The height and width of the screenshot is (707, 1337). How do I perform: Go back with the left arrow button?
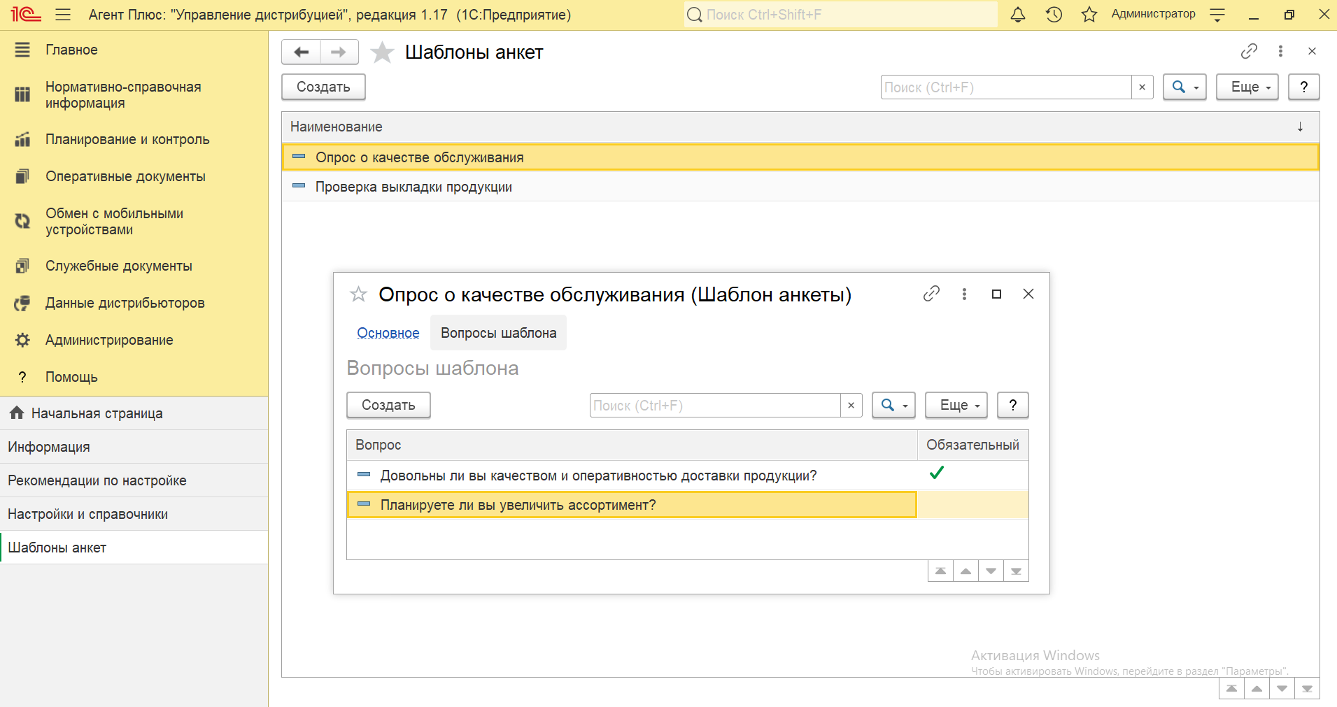(x=302, y=52)
